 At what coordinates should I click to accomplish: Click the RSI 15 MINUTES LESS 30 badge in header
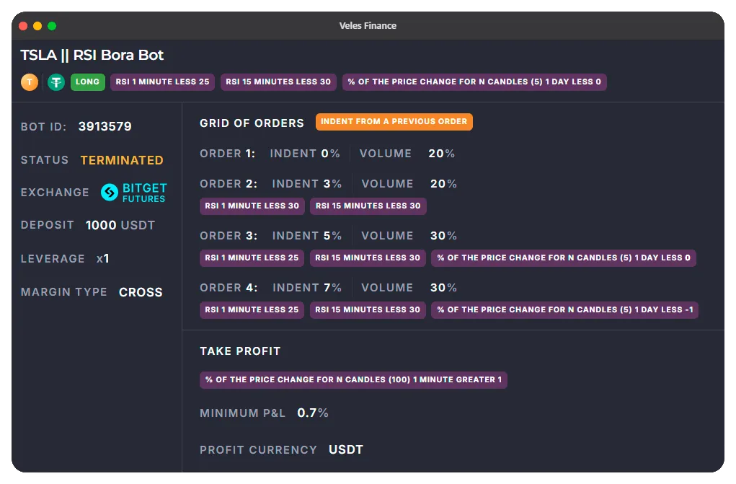coord(278,82)
